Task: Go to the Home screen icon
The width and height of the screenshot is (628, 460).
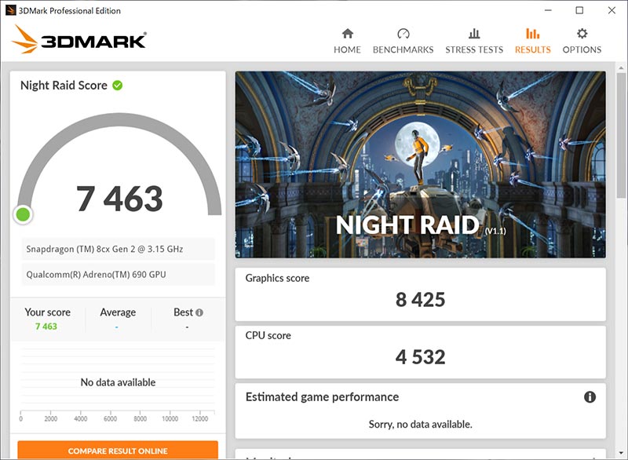Action: click(347, 34)
